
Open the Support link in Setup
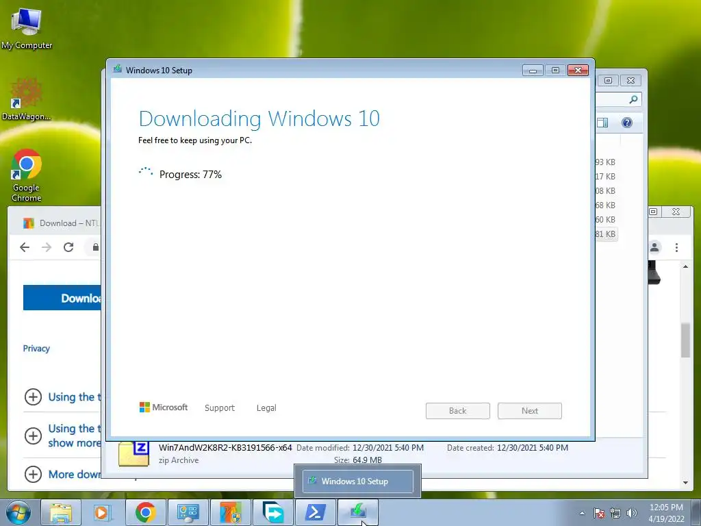[x=220, y=408]
